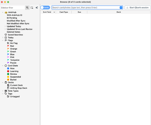151x125 pixels.
Task: Select the No Flag crossed-flag icon
Action: [8, 43]
